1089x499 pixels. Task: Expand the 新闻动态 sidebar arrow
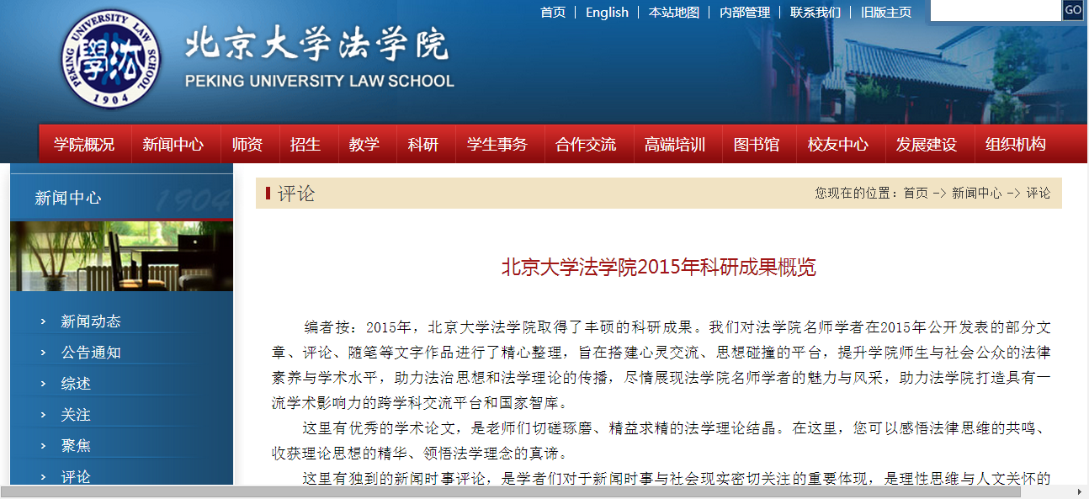point(43,321)
